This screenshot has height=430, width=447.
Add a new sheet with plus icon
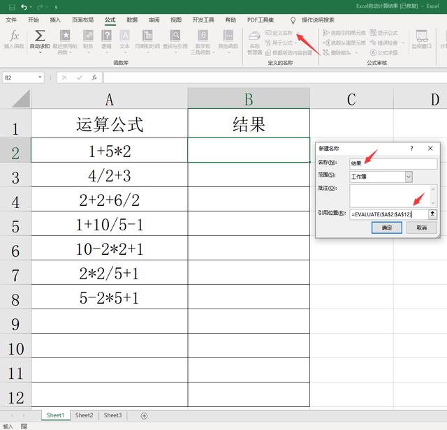pyautogui.click(x=145, y=416)
